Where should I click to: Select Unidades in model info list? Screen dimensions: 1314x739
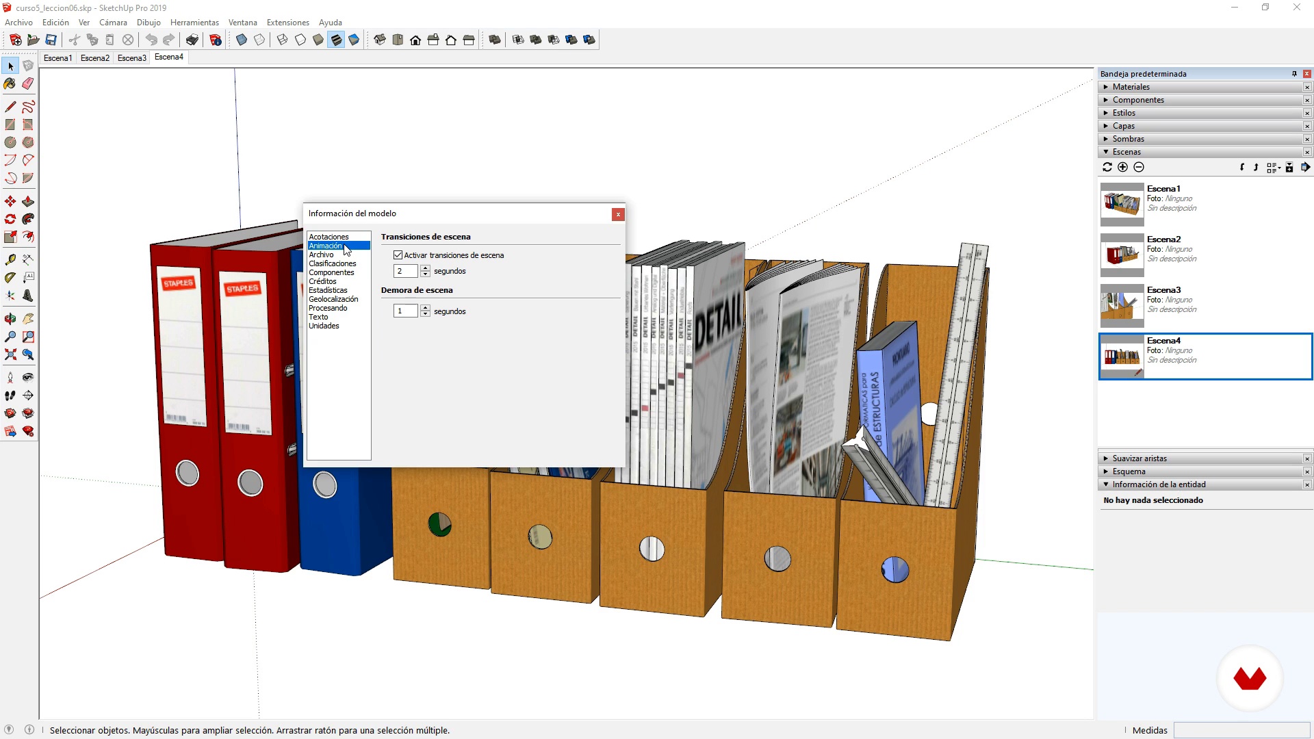(x=324, y=326)
